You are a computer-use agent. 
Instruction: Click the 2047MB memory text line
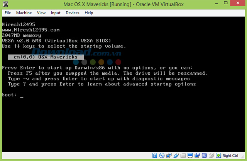[x=22, y=35]
